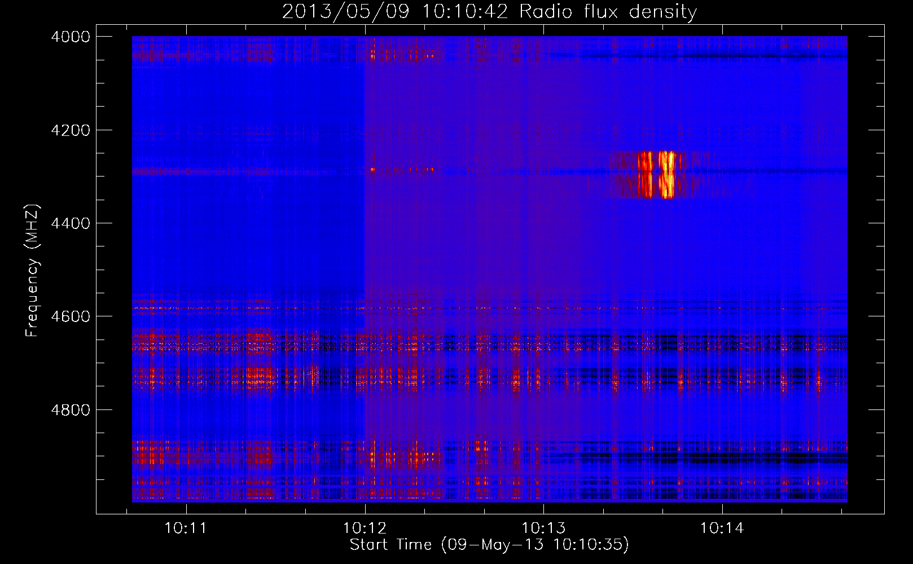
Task: Select the 4000 frequency tick label
Action: tap(71, 37)
